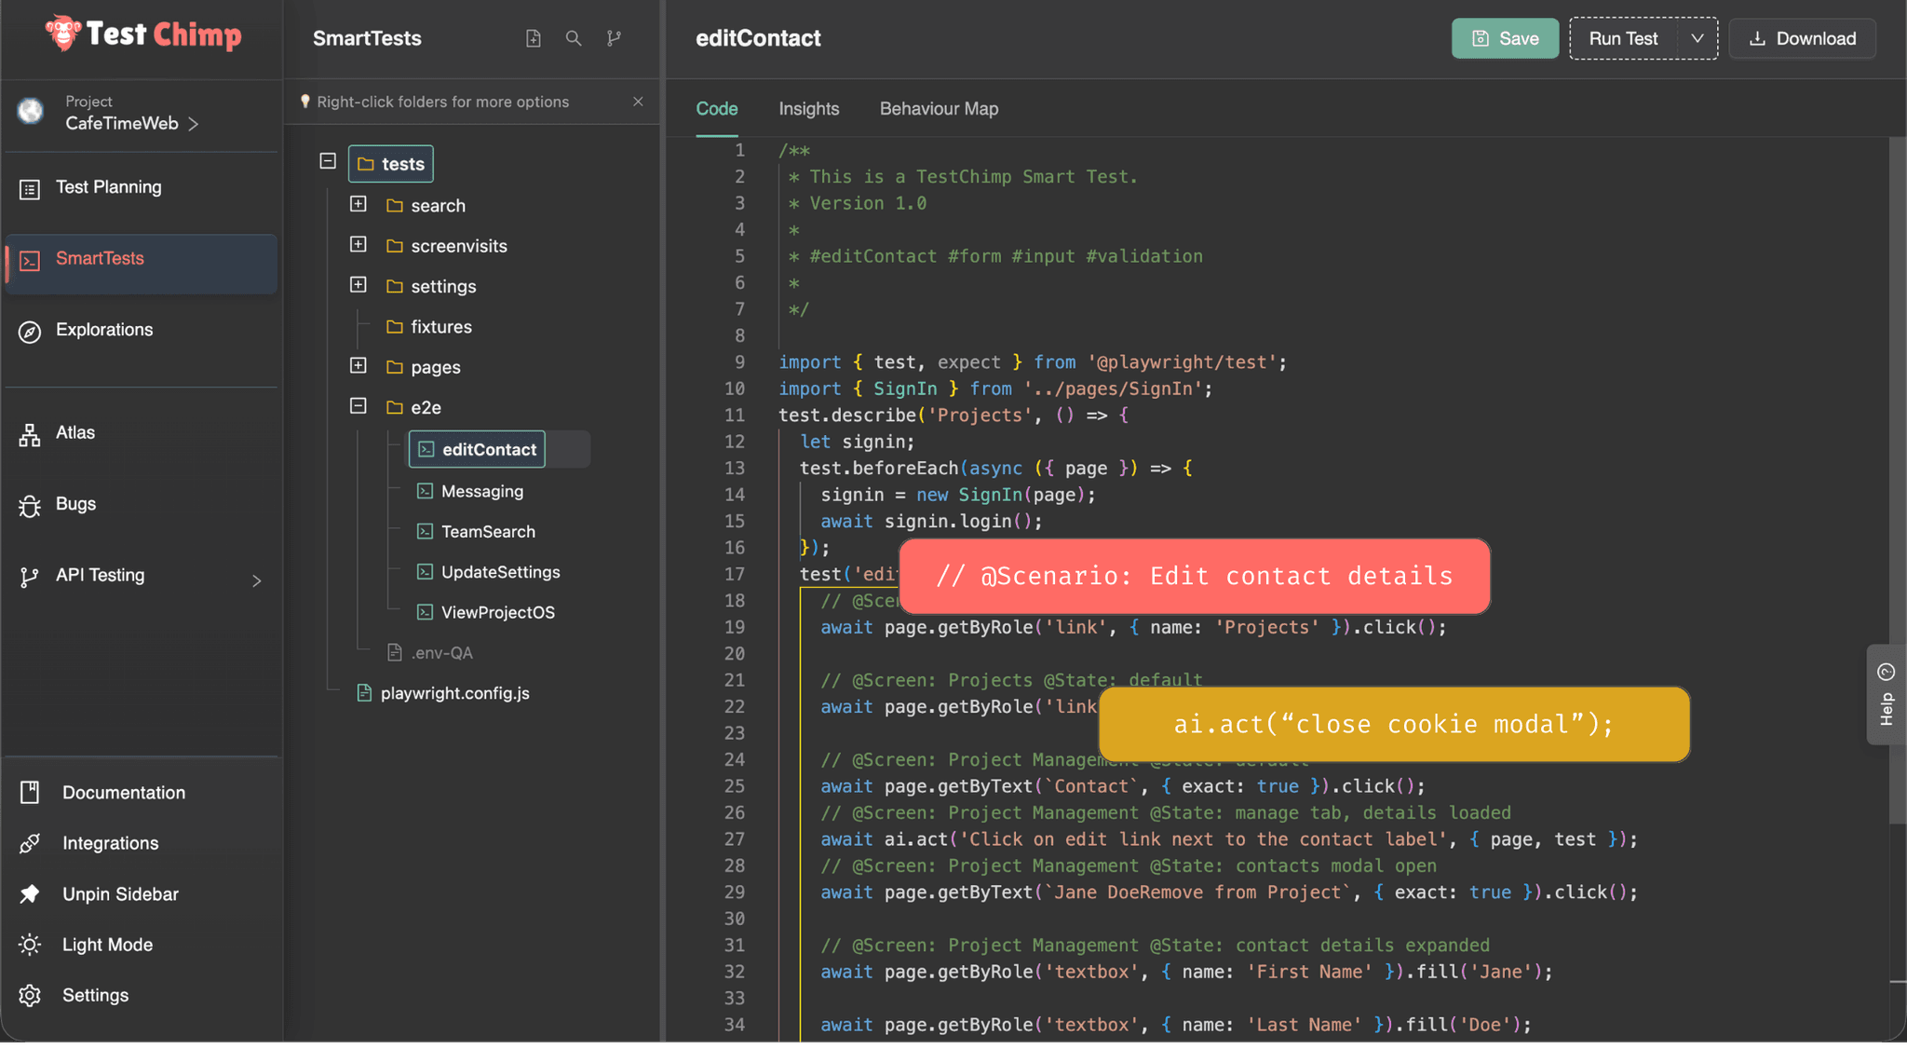Toggle Unpin Sidebar option

coord(120,894)
